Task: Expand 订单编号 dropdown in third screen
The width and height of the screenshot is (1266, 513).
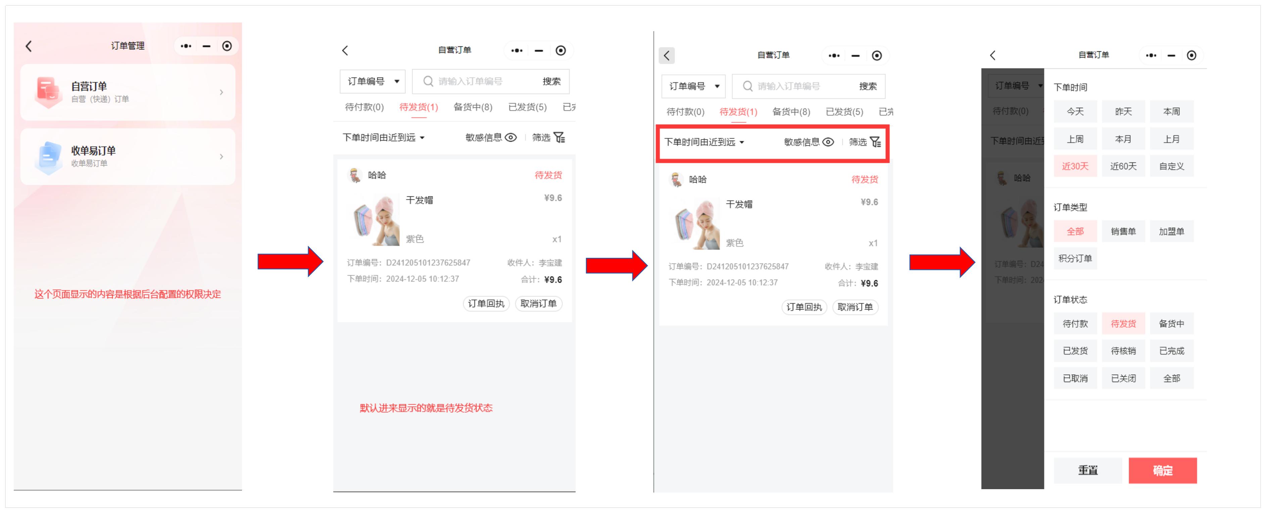Action: tap(693, 87)
